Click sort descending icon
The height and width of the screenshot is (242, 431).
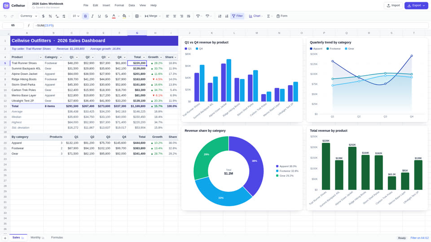(x=227, y=16)
